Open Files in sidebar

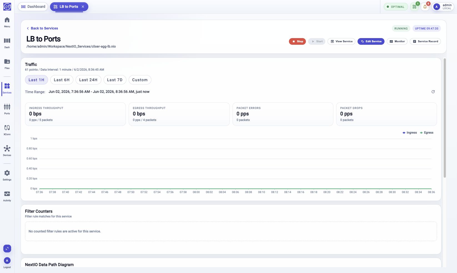point(7,64)
